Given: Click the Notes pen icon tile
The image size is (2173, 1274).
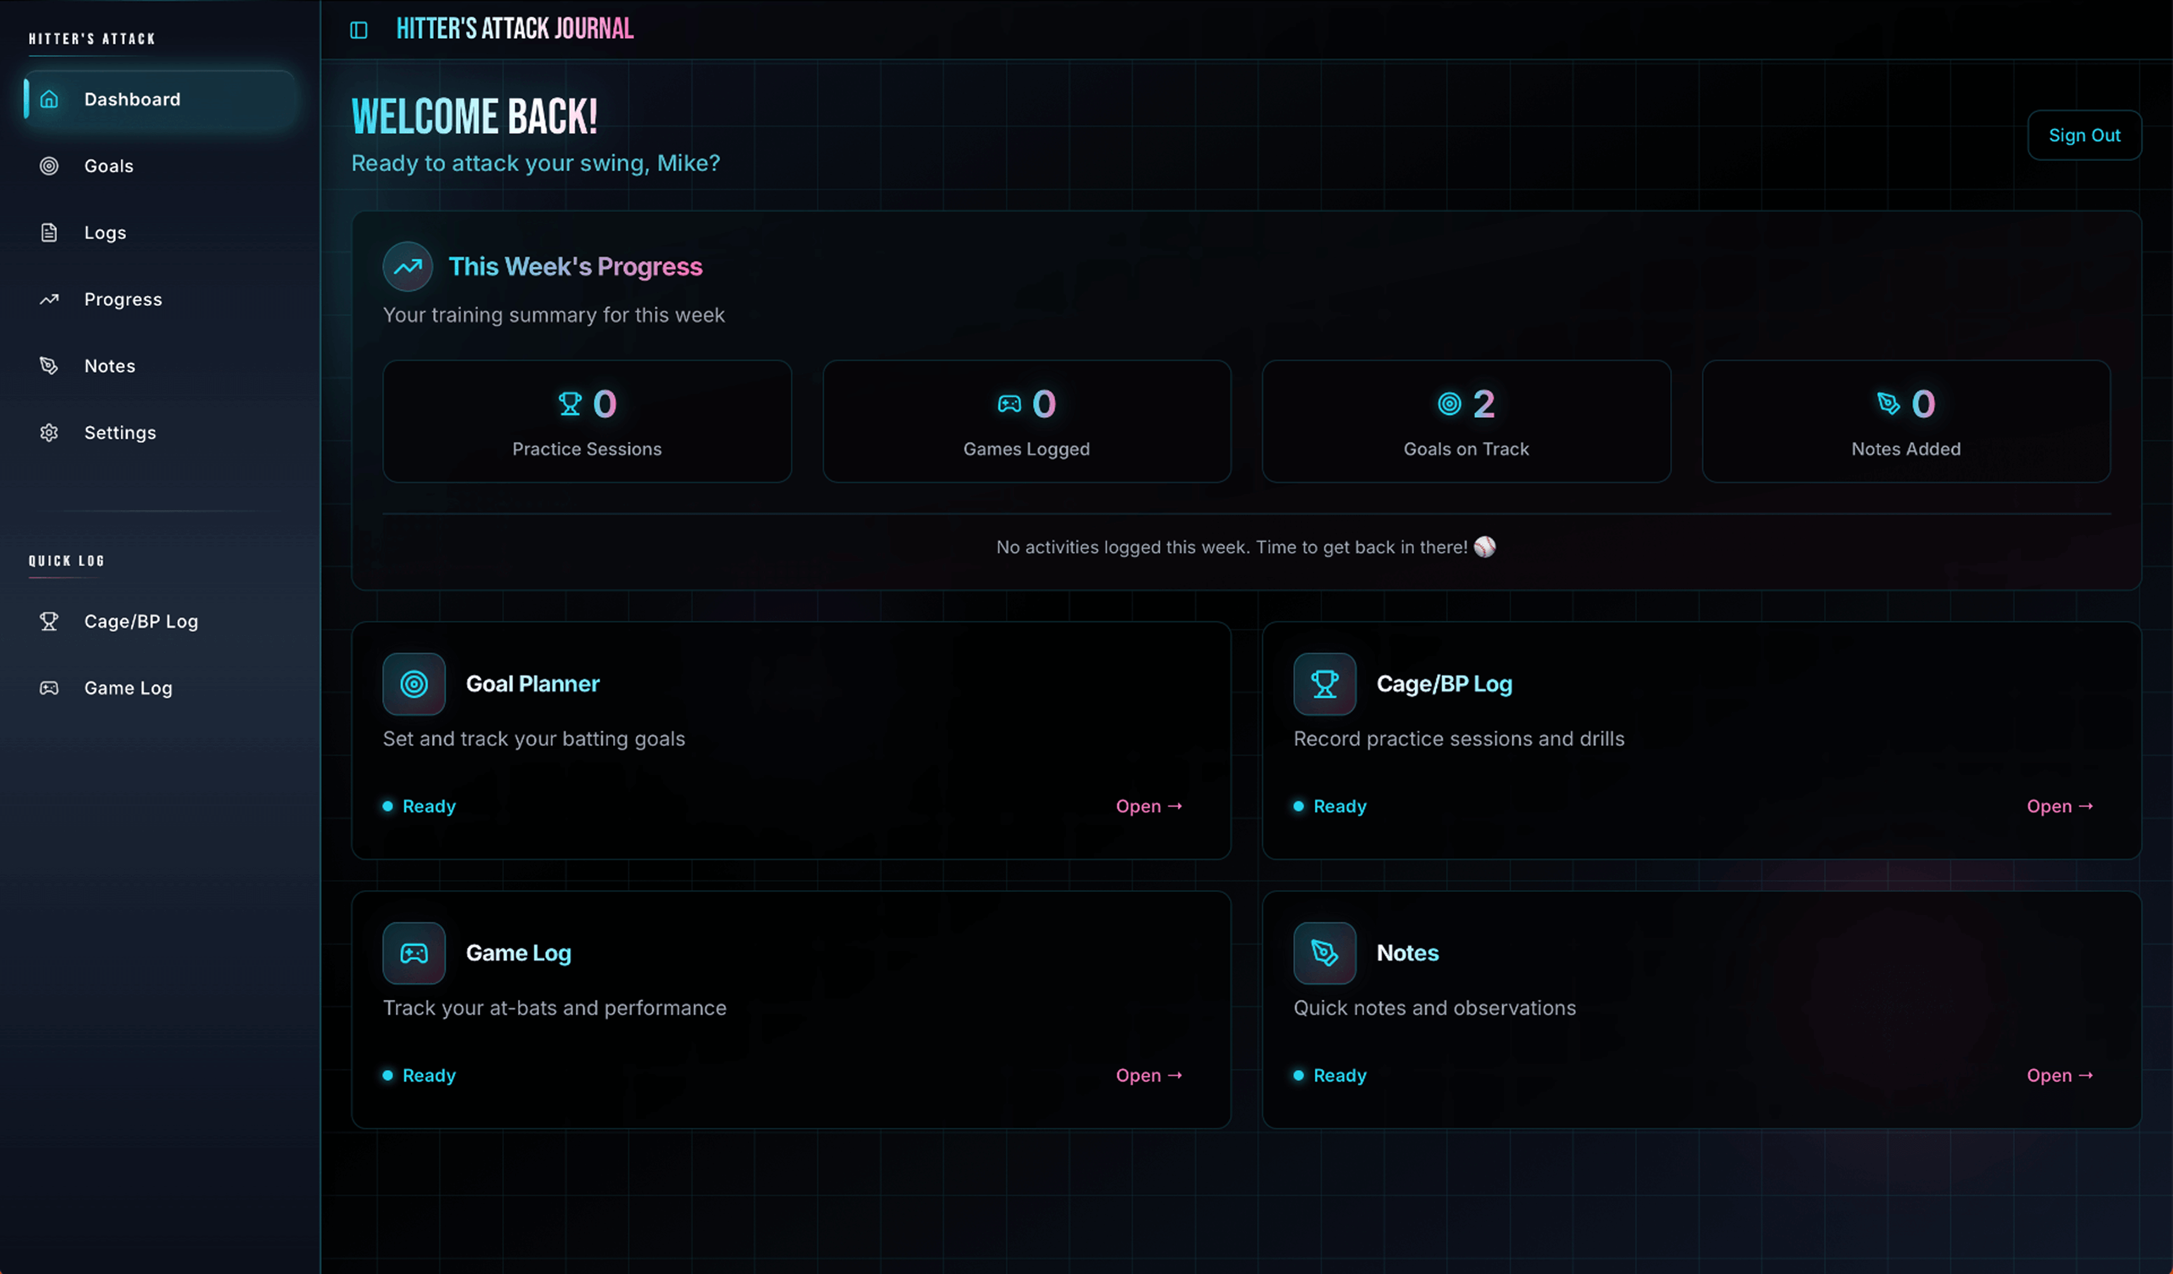Looking at the screenshot, I should coord(1324,952).
